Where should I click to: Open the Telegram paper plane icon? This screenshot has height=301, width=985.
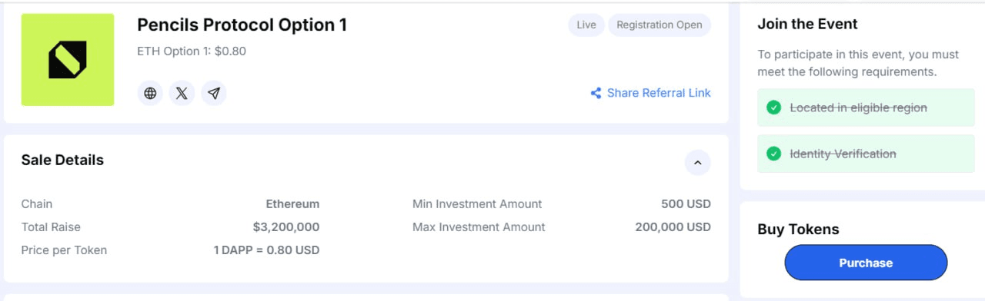[214, 94]
